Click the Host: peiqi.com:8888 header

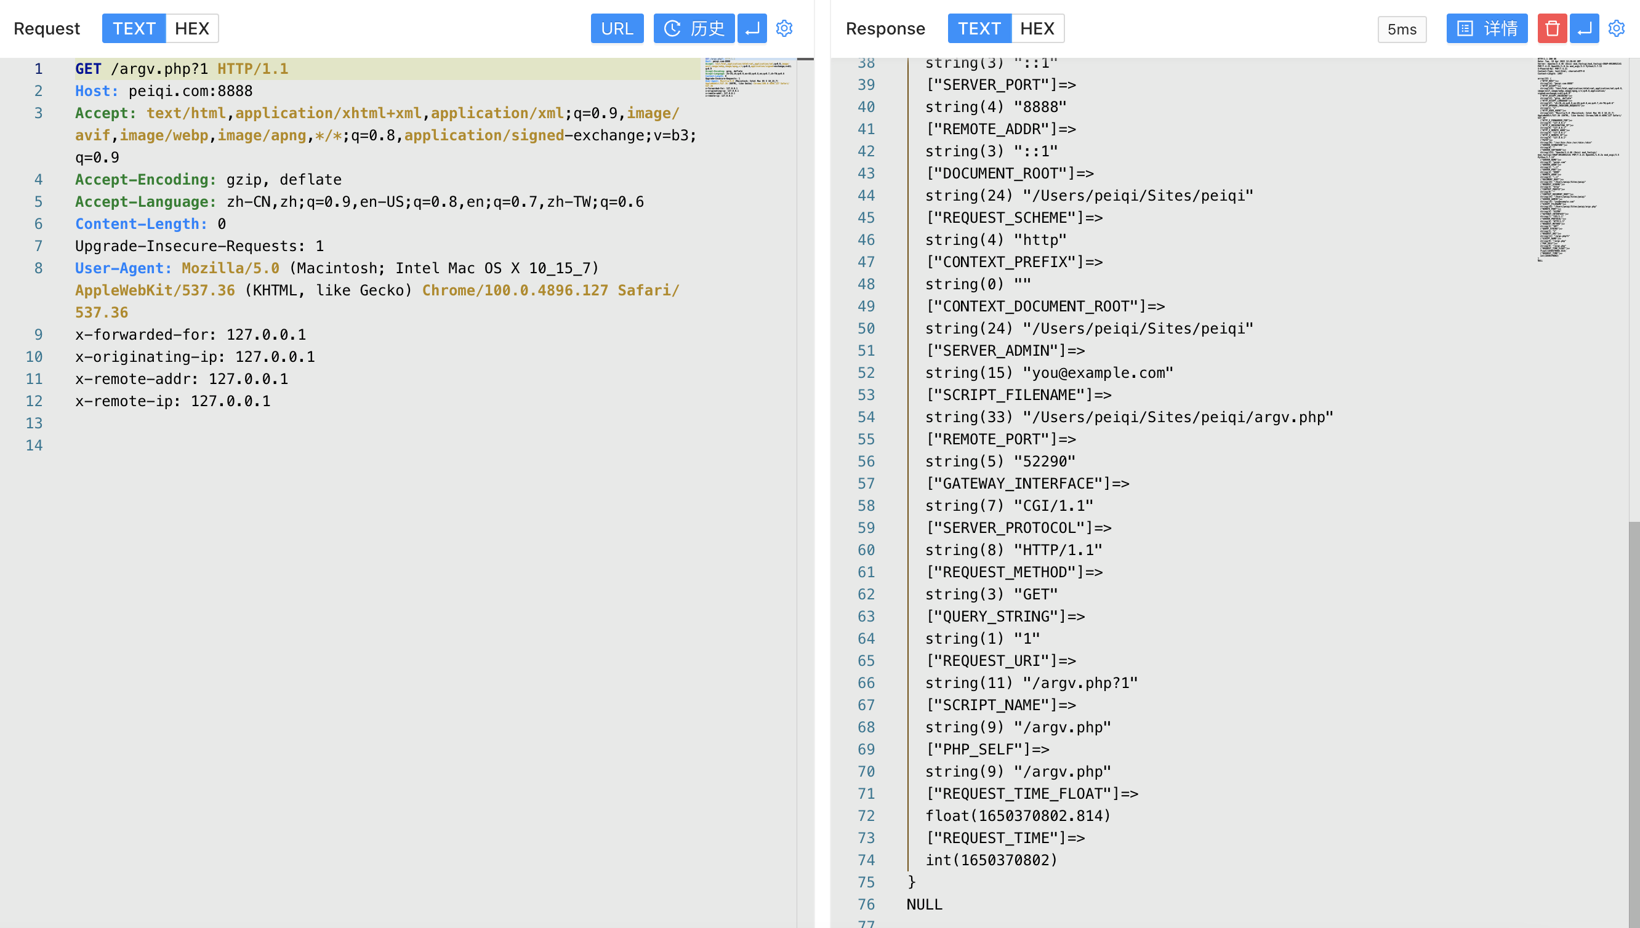(x=164, y=91)
